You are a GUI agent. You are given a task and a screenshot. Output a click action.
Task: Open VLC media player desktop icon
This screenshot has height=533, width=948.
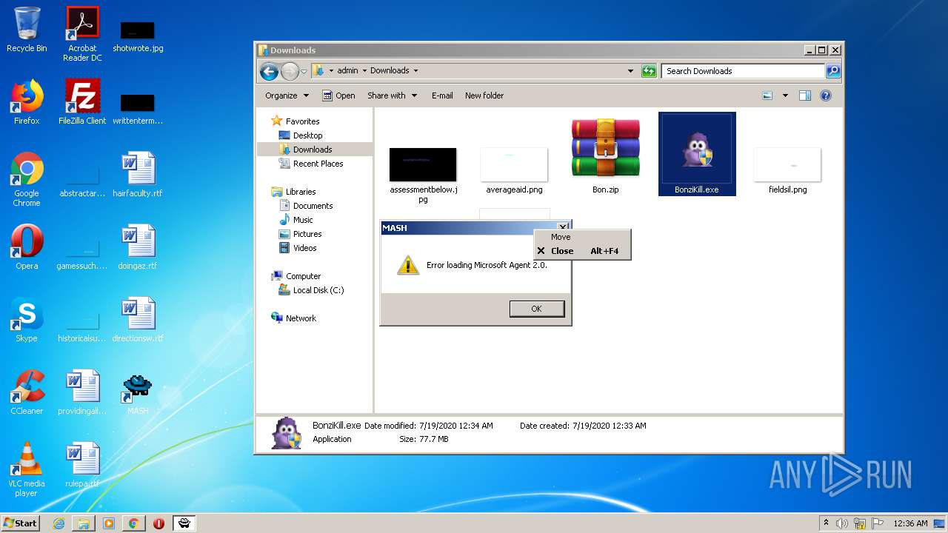click(x=27, y=469)
